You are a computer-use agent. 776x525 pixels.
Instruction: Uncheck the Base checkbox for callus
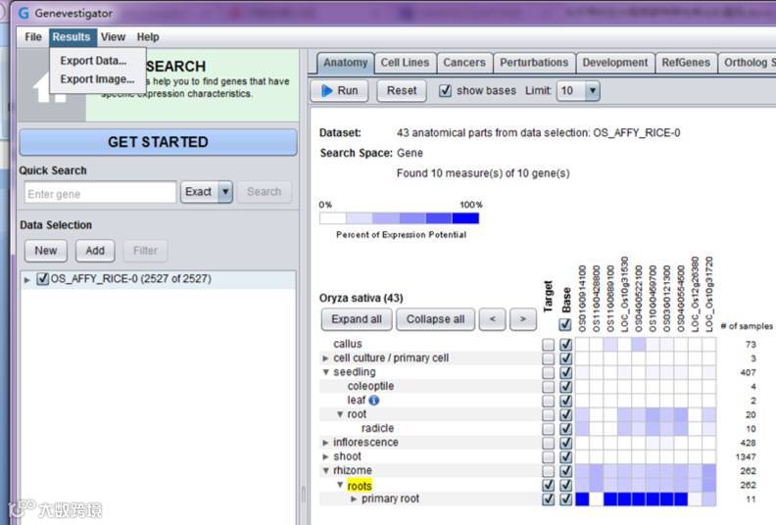pyautogui.click(x=565, y=345)
